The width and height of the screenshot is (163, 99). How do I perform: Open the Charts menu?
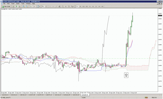click(x=18, y=4)
